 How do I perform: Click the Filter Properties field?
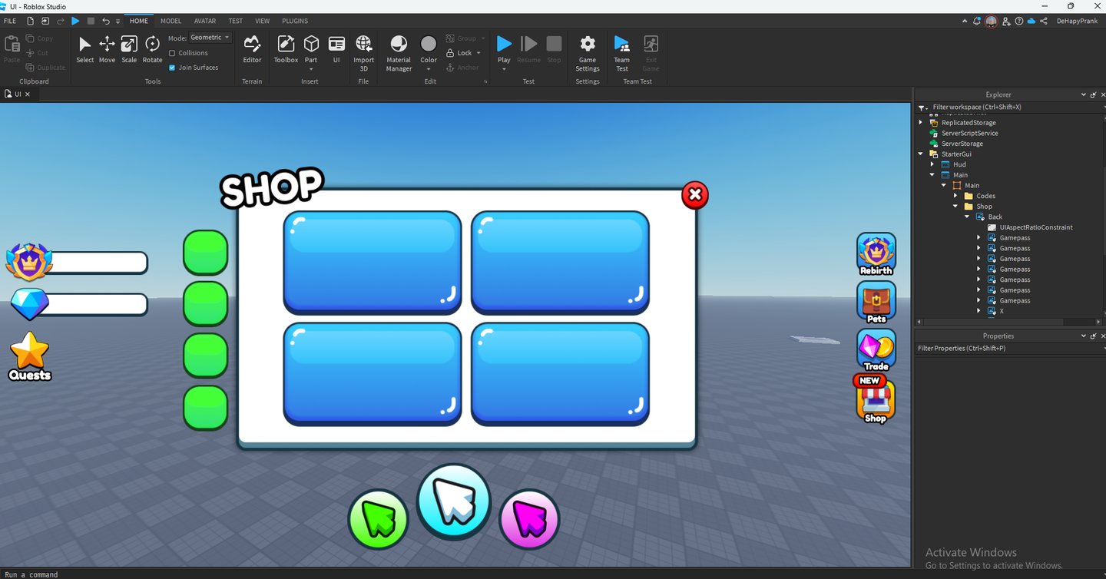(x=1010, y=349)
